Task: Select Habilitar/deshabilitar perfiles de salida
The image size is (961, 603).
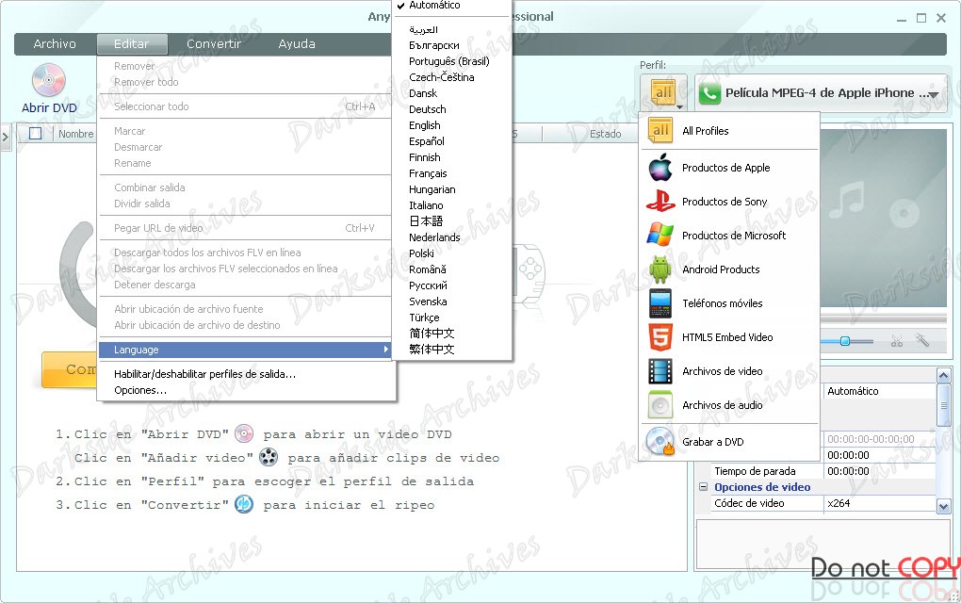Action: (204, 374)
